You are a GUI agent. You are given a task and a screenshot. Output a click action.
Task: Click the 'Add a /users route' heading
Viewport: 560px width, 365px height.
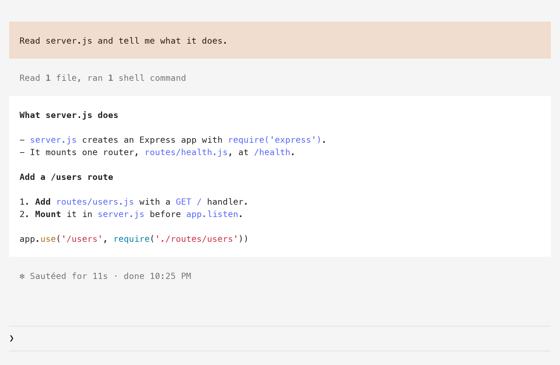(x=66, y=177)
